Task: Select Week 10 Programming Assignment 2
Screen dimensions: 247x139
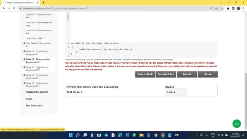Action: point(37,61)
